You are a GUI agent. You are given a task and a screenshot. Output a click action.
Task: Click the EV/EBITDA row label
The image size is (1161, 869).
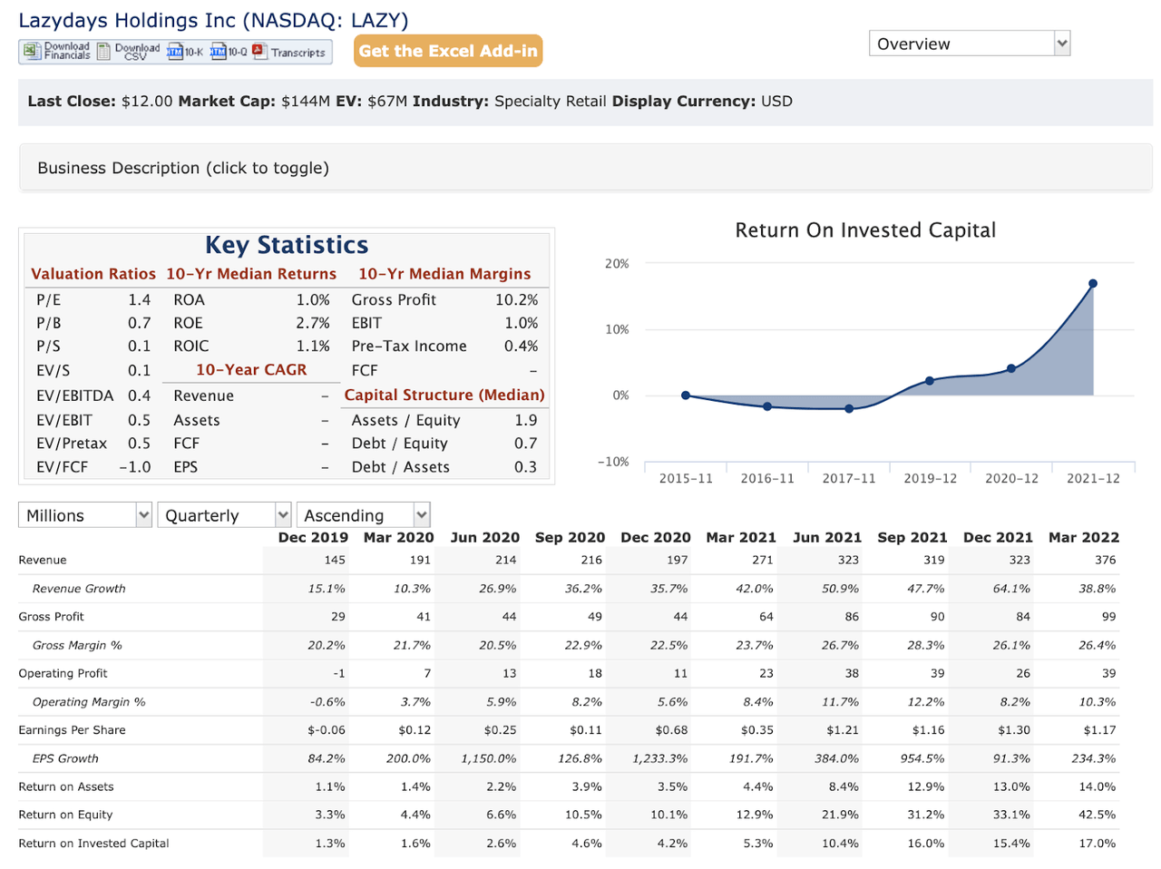pyautogui.click(x=75, y=395)
